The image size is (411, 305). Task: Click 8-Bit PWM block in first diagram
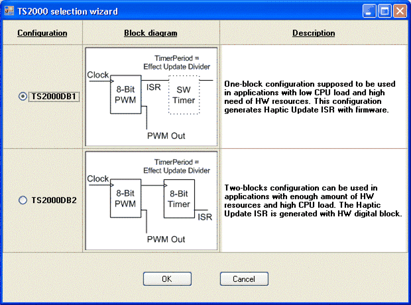125,95
